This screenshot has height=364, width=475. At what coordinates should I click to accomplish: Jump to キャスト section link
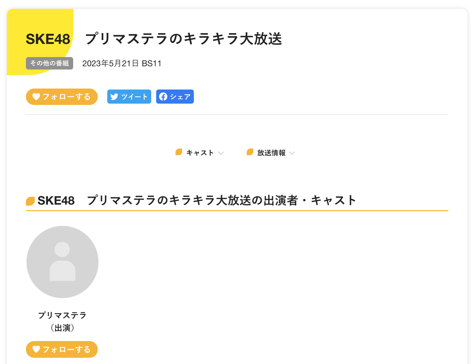click(x=200, y=153)
